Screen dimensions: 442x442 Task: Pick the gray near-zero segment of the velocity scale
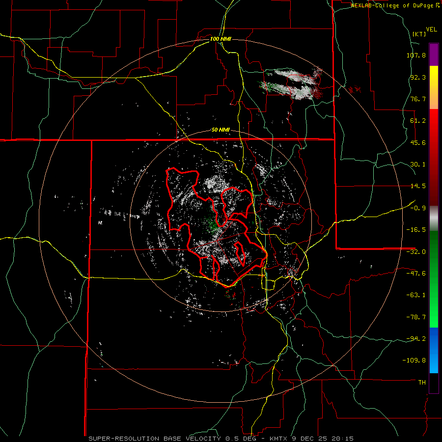434,219
